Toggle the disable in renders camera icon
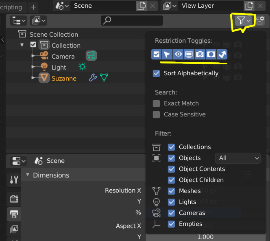This screenshot has width=270, height=241. coord(200,54)
